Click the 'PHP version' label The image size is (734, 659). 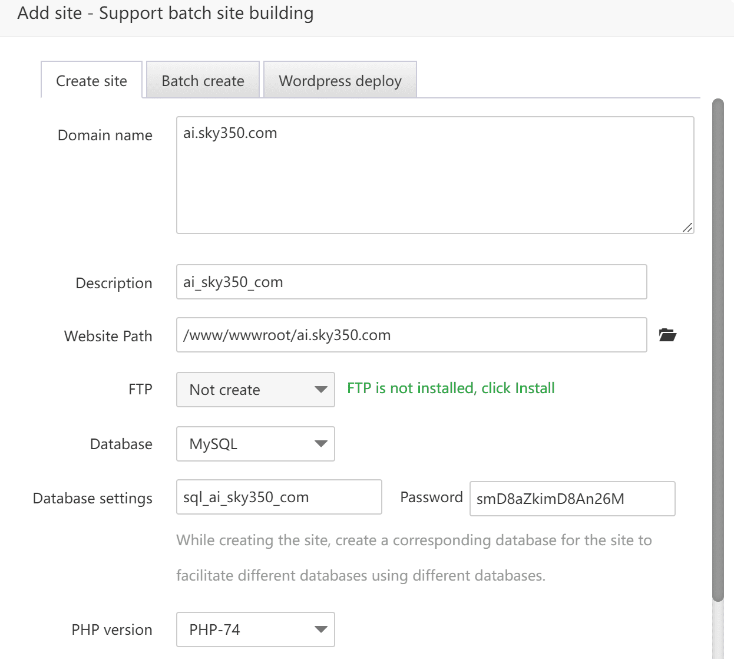click(x=112, y=630)
